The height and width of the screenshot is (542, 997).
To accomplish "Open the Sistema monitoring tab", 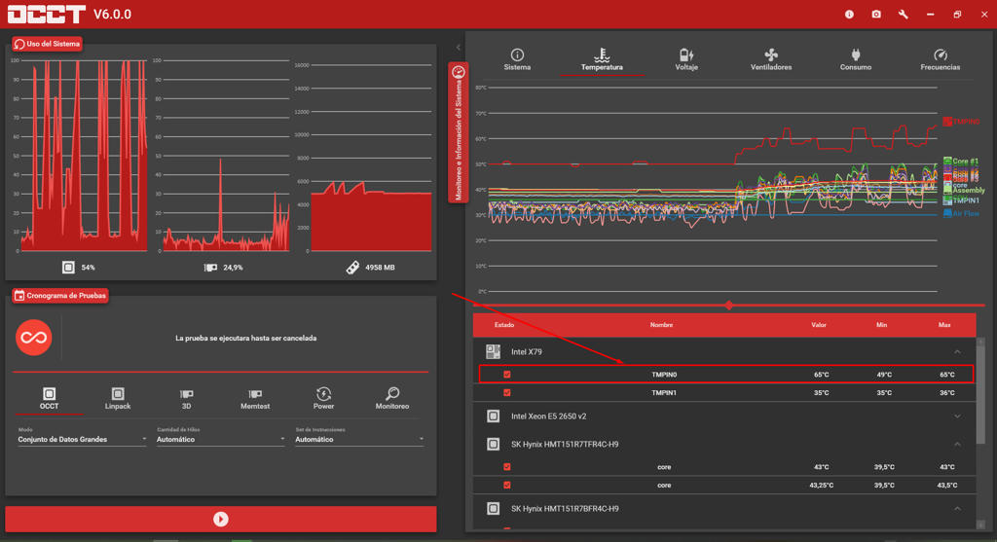I will [517, 59].
